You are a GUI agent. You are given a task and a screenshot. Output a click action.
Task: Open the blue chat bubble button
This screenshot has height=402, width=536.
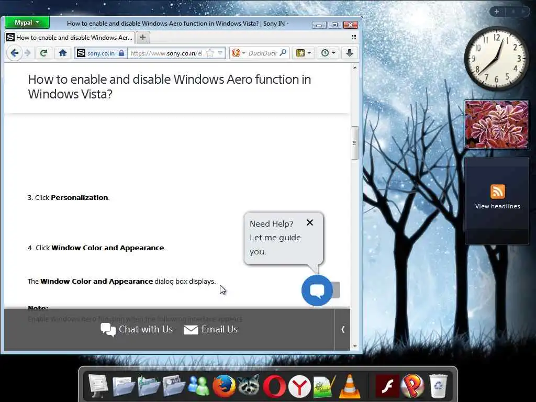317,290
